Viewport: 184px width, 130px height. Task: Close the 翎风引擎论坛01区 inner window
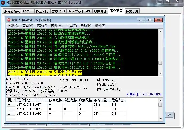click(158, 20)
